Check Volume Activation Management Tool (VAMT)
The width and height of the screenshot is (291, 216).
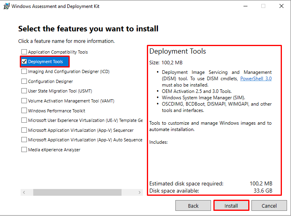(24, 100)
